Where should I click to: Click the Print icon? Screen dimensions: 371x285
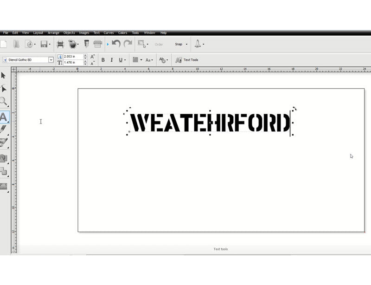[98, 44]
